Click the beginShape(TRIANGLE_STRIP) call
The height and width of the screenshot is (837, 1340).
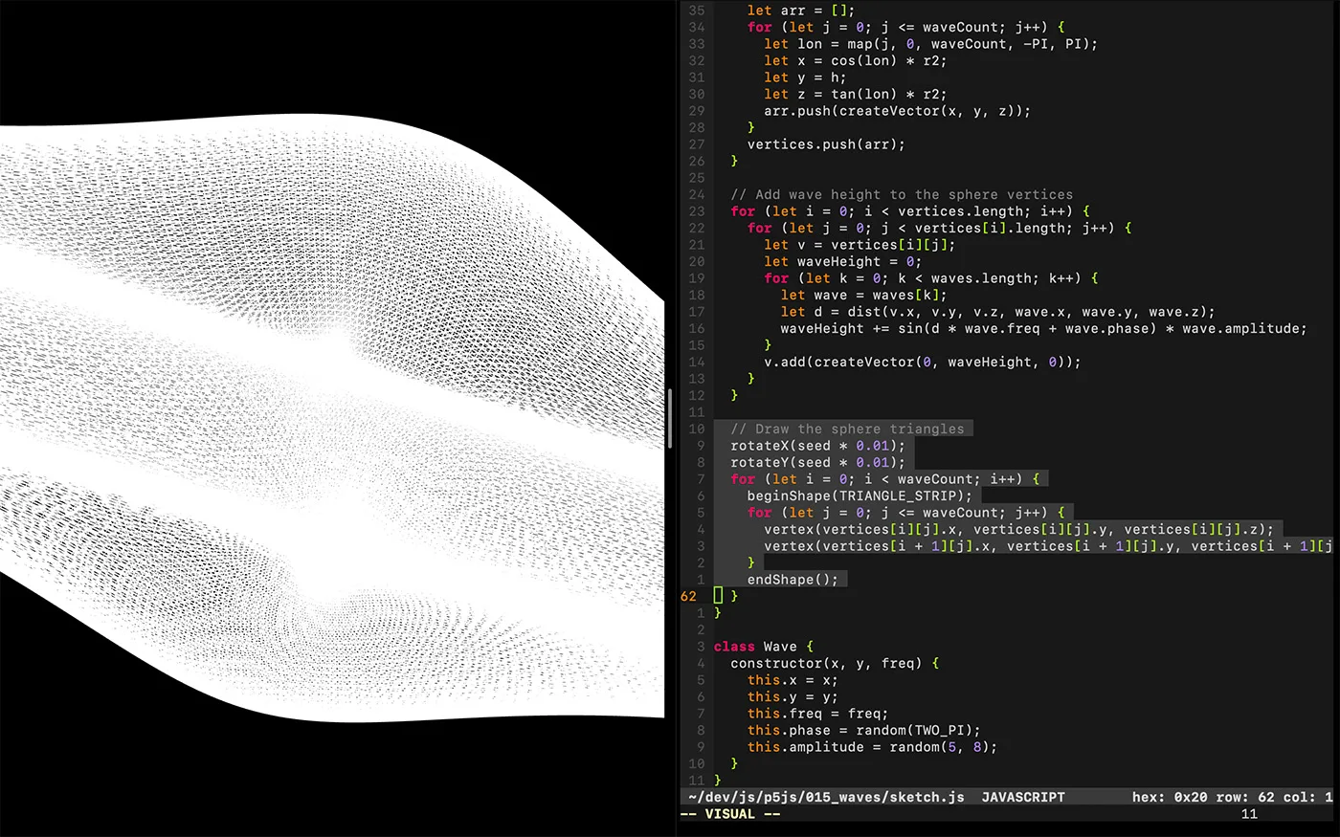859,496
